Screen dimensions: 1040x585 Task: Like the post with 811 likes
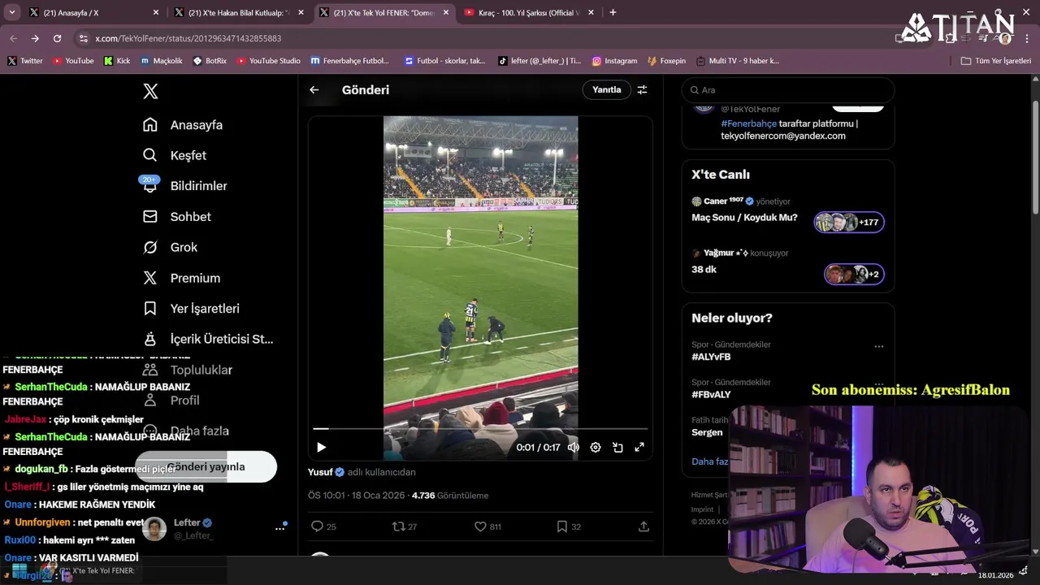tap(487, 526)
